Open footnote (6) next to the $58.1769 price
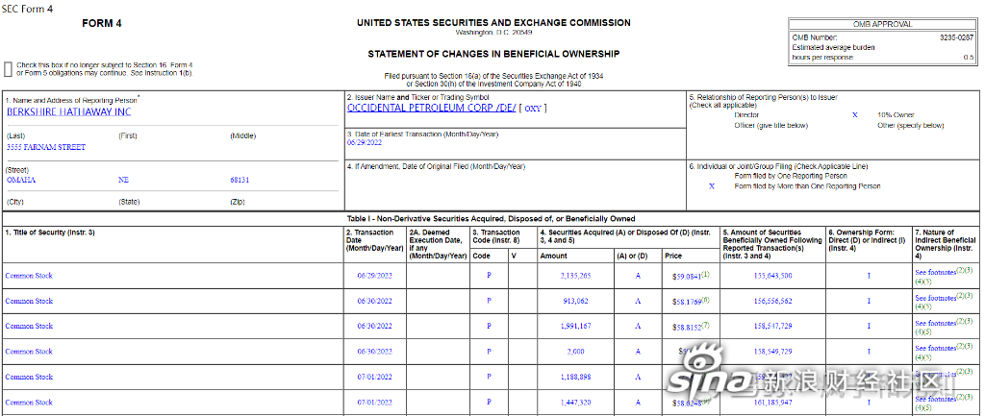This screenshot has height=416, width=985. (705, 300)
